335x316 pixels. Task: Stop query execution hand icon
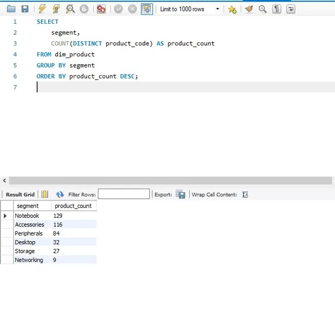pyautogui.click(x=84, y=9)
